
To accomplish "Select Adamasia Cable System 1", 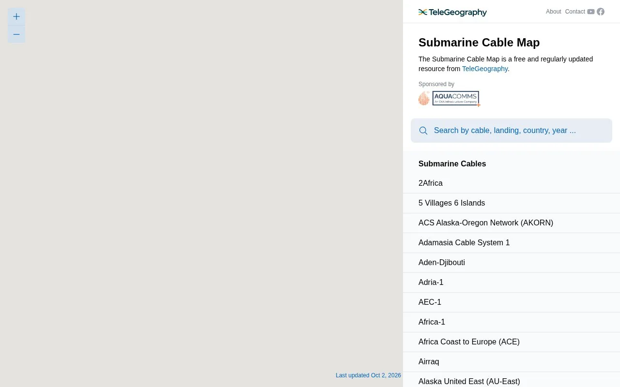I will [511, 243].
